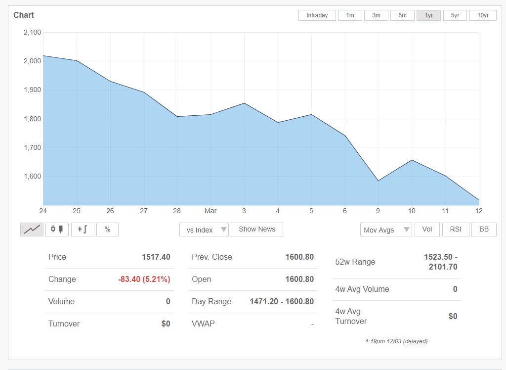Image resolution: width=506 pixels, height=370 pixels.
Task: Toggle the RSI indicator
Action: coord(456,230)
